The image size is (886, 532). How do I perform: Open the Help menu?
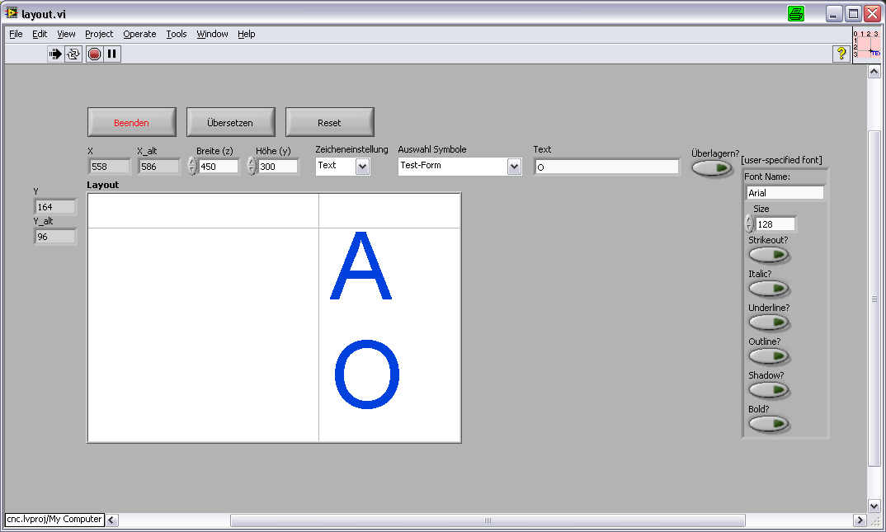247,34
